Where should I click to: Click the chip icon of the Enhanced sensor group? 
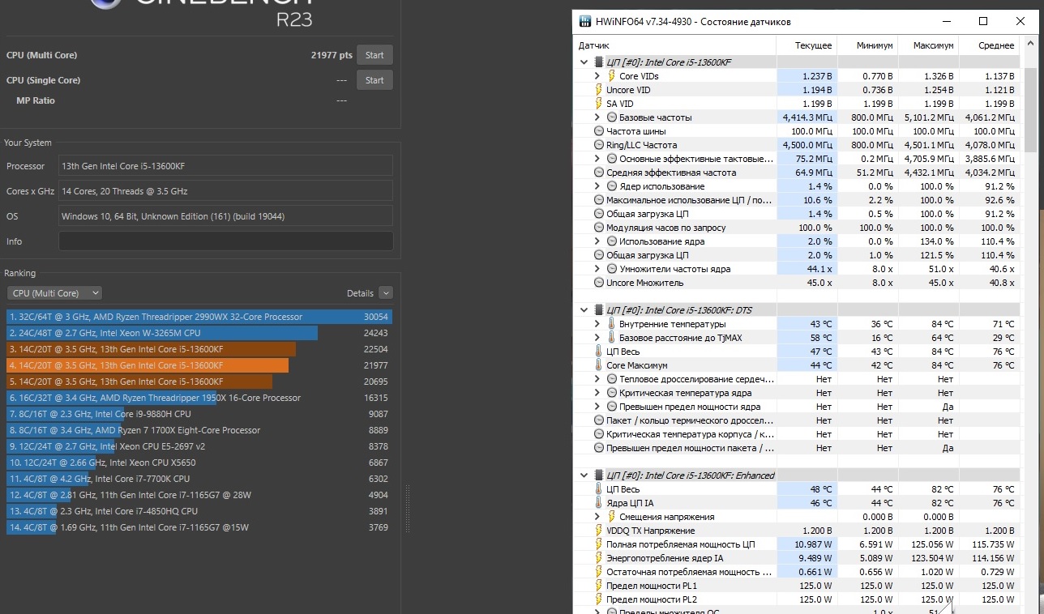[599, 475]
